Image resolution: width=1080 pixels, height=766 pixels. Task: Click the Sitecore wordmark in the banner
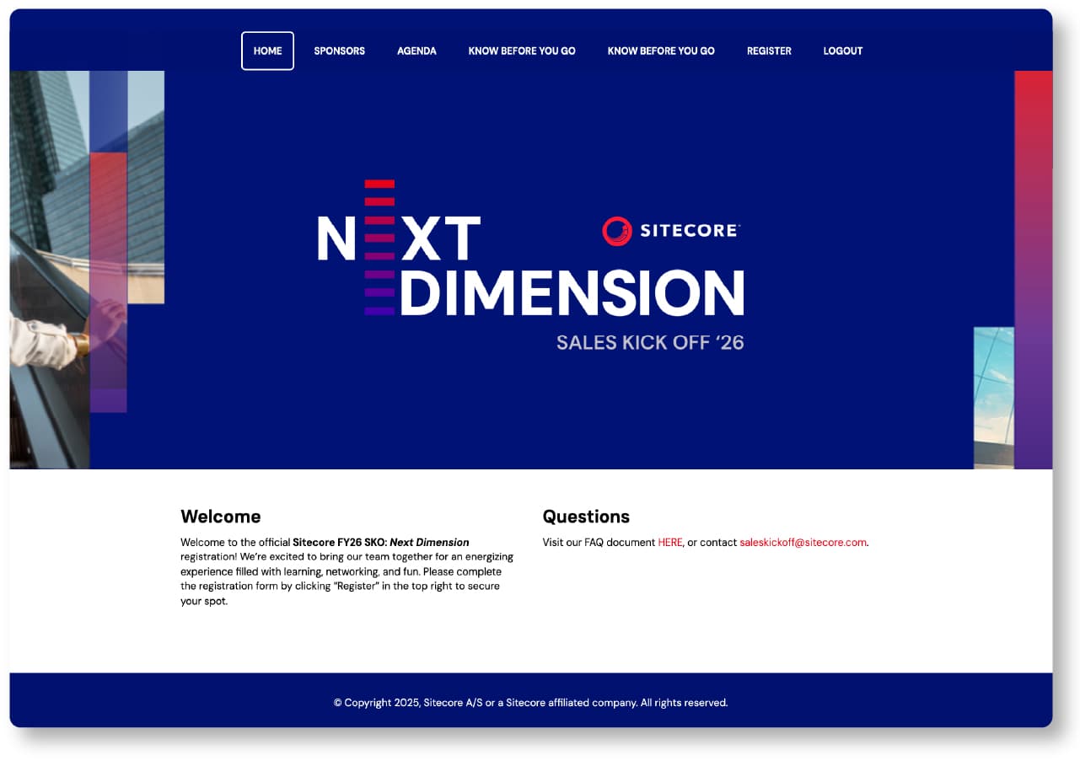pos(689,231)
